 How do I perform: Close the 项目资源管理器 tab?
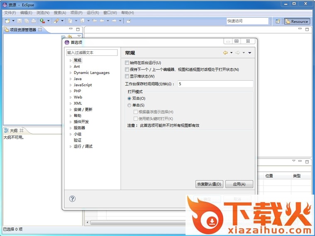(x=40, y=30)
